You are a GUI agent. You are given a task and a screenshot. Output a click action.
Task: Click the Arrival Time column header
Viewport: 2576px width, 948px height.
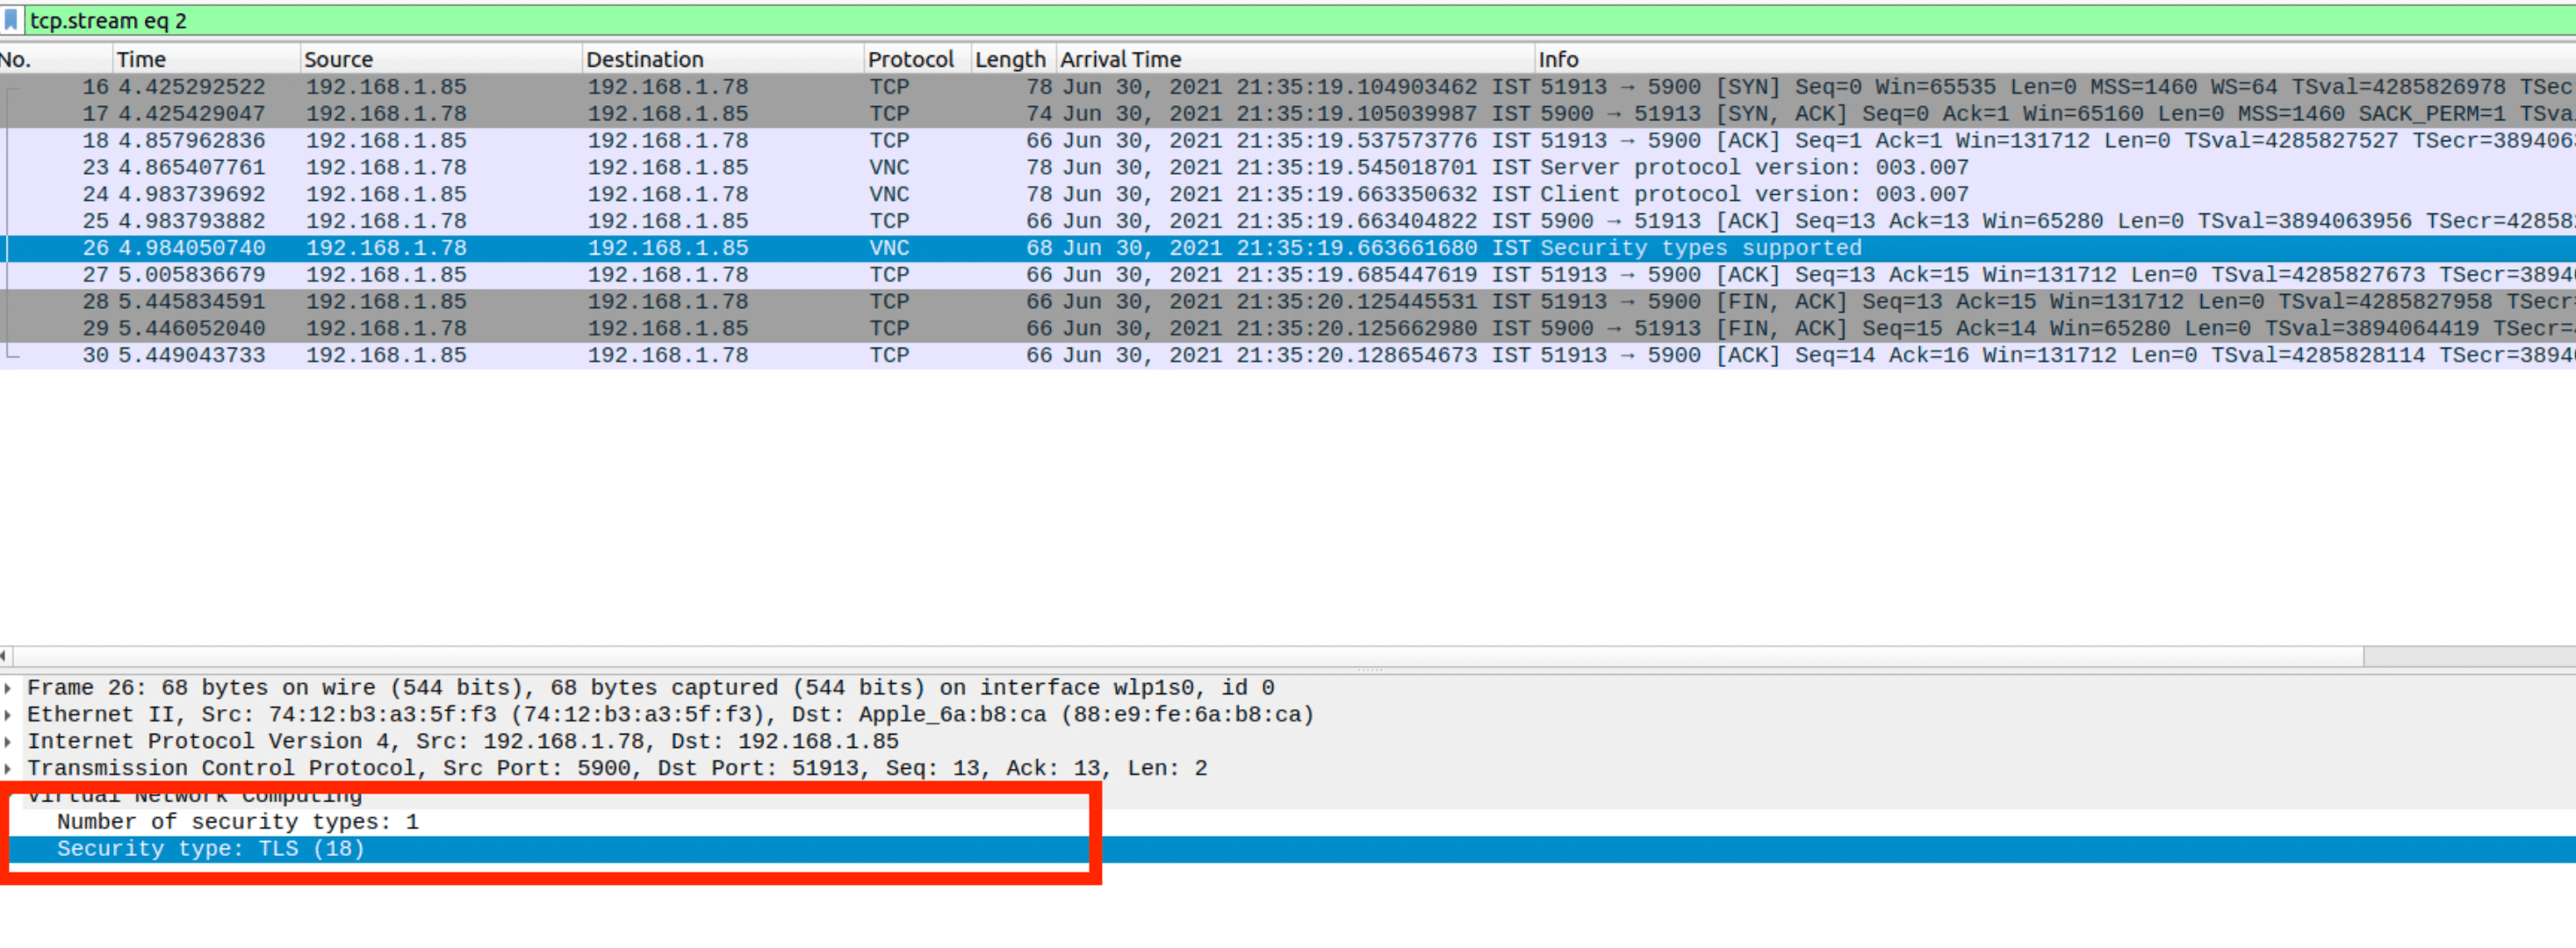tap(1120, 59)
